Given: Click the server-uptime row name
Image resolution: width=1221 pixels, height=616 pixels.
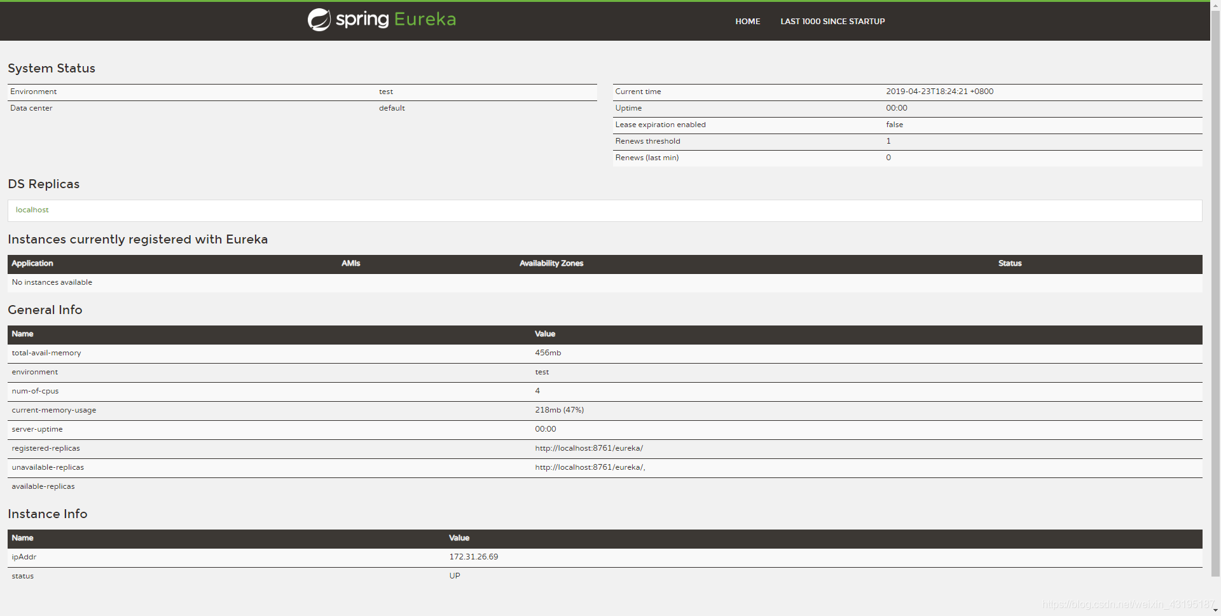Looking at the screenshot, I should coord(37,429).
